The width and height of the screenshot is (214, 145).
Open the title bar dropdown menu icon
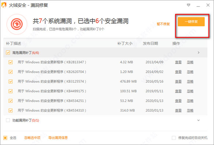188,5
